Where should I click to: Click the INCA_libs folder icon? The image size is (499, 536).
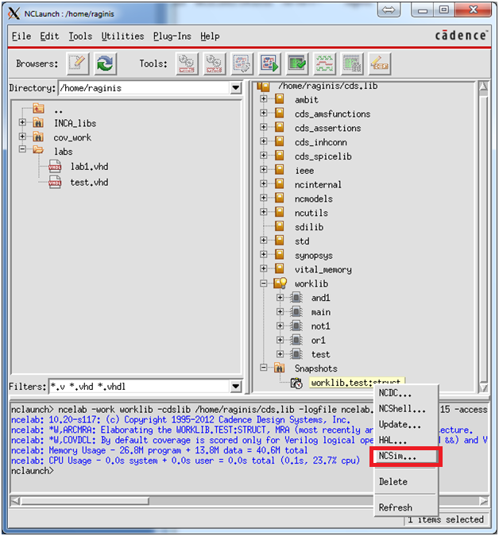tap(38, 123)
